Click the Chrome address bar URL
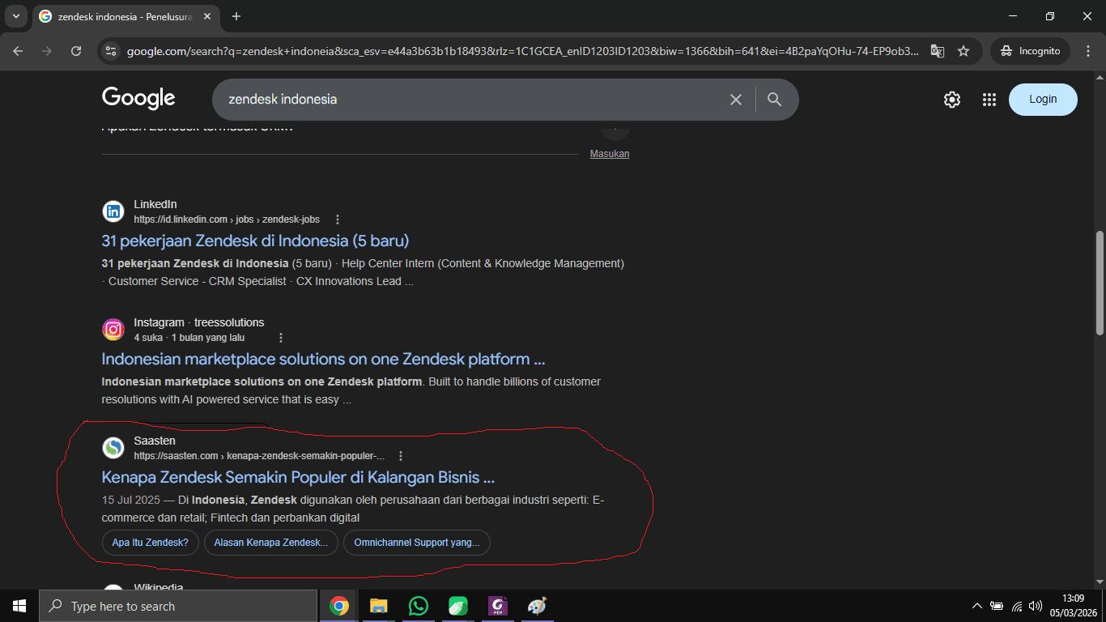 pyautogui.click(x=523, y=51)
